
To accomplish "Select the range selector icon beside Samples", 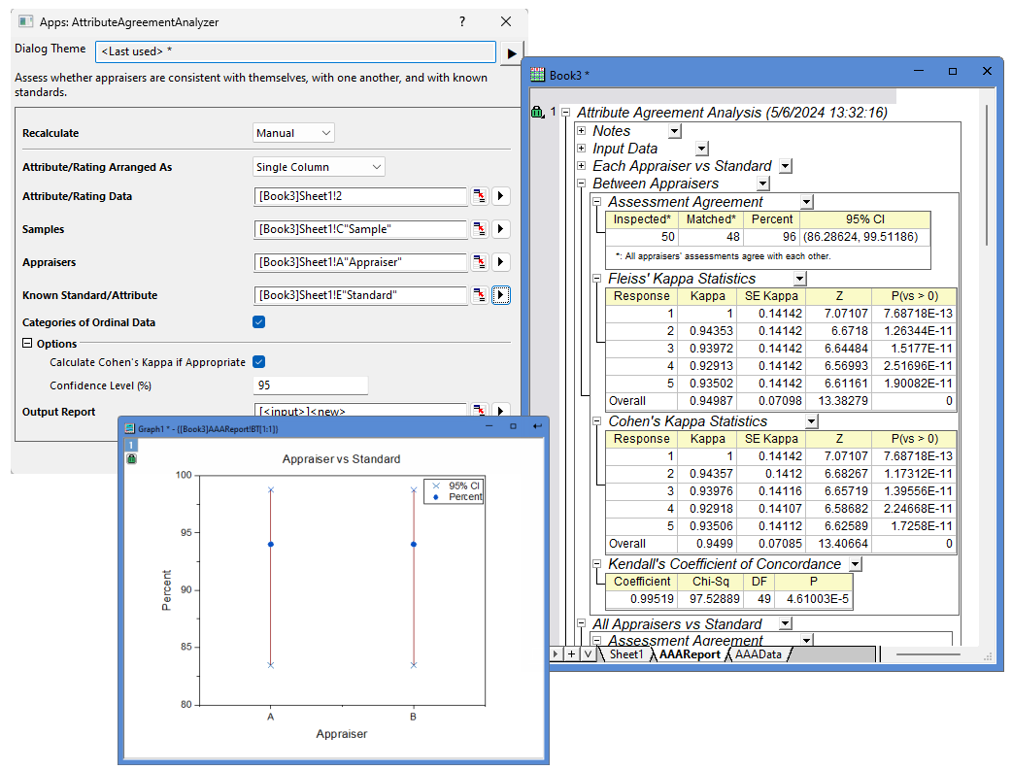I will point(479,229).
